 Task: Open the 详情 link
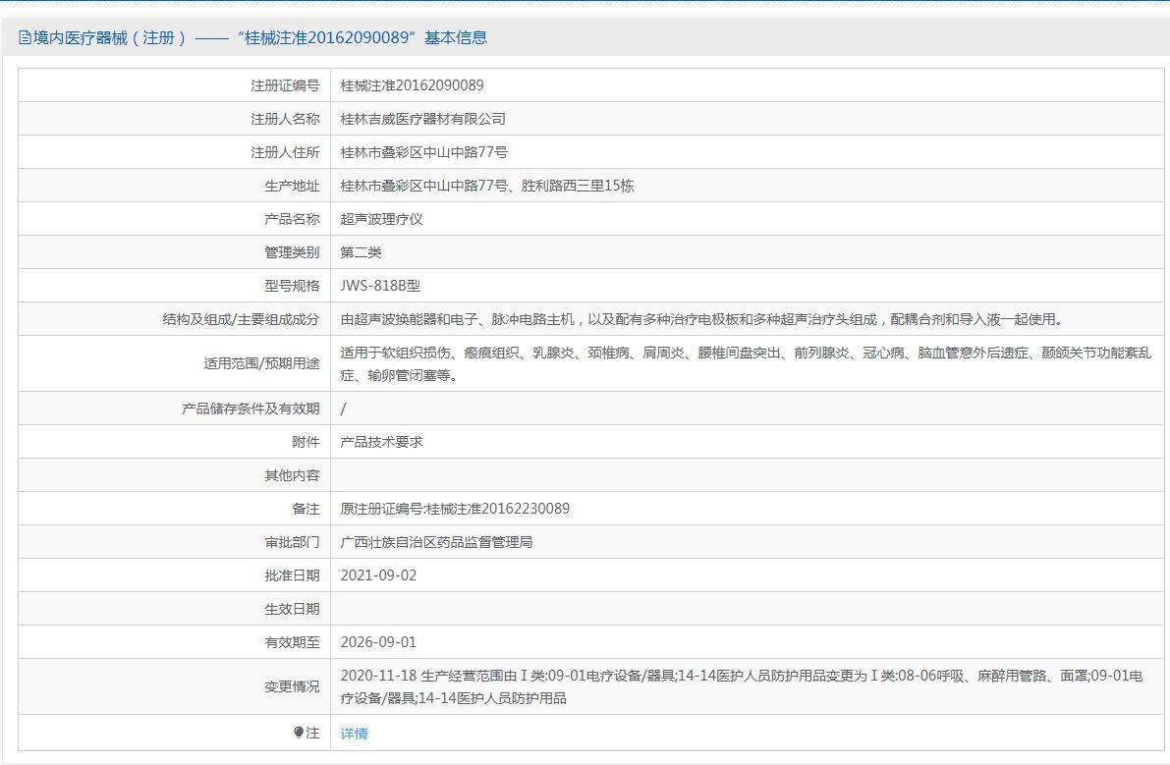pos(354,734)
